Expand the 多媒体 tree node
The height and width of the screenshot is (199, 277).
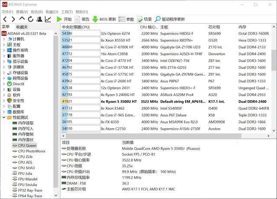(x=4, y=67)
